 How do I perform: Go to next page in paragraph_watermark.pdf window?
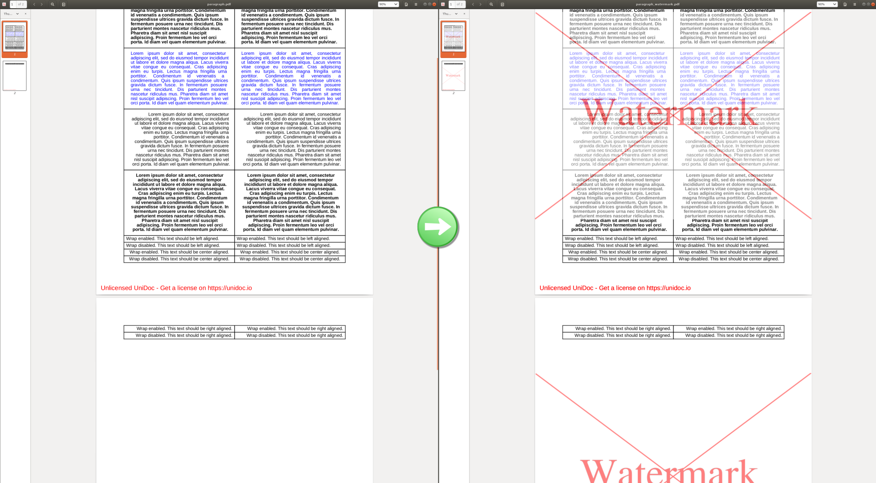[481, 4]
